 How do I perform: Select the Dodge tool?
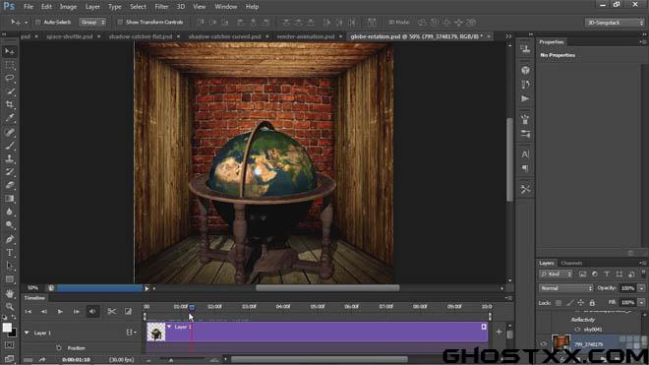pyautogui.click(x=10, y=225)
